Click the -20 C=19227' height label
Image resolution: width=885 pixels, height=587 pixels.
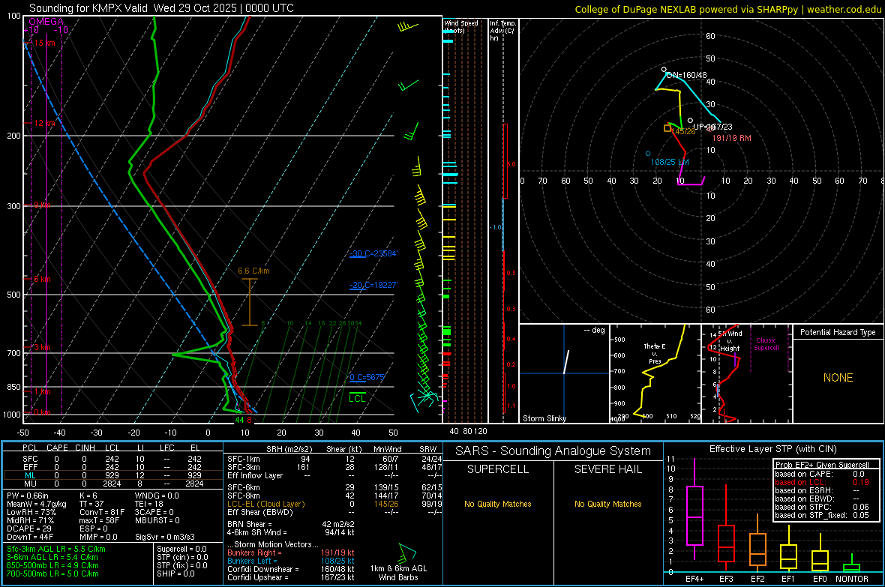point(373,285)
